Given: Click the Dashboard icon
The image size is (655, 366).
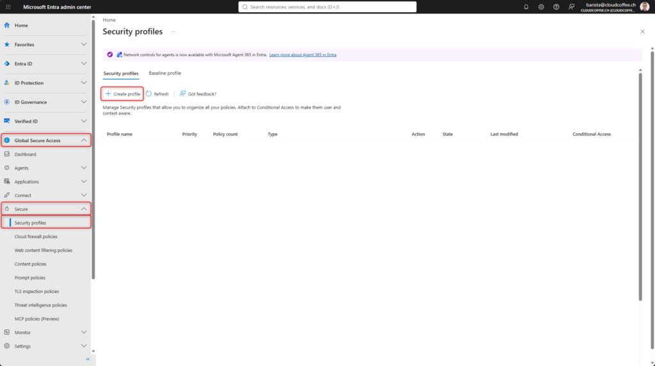Looking at the screenshot, I should click(6, 154).
